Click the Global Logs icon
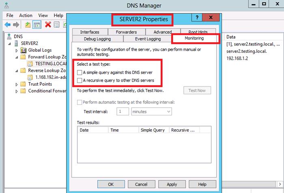Image resolution: width=284 pixels, height=193 pixels. [x=23, y=50]
